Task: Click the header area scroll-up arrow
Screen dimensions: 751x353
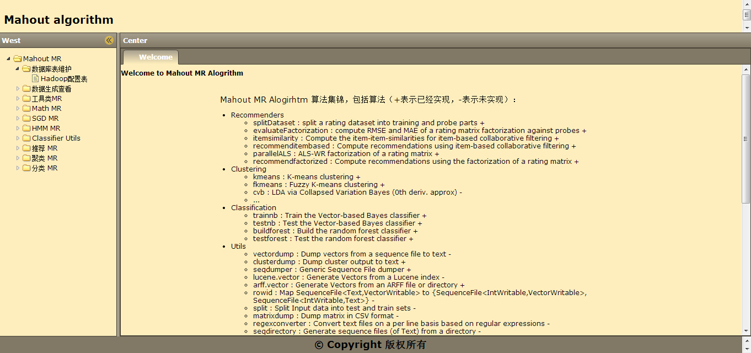Action: click(747, 4)
